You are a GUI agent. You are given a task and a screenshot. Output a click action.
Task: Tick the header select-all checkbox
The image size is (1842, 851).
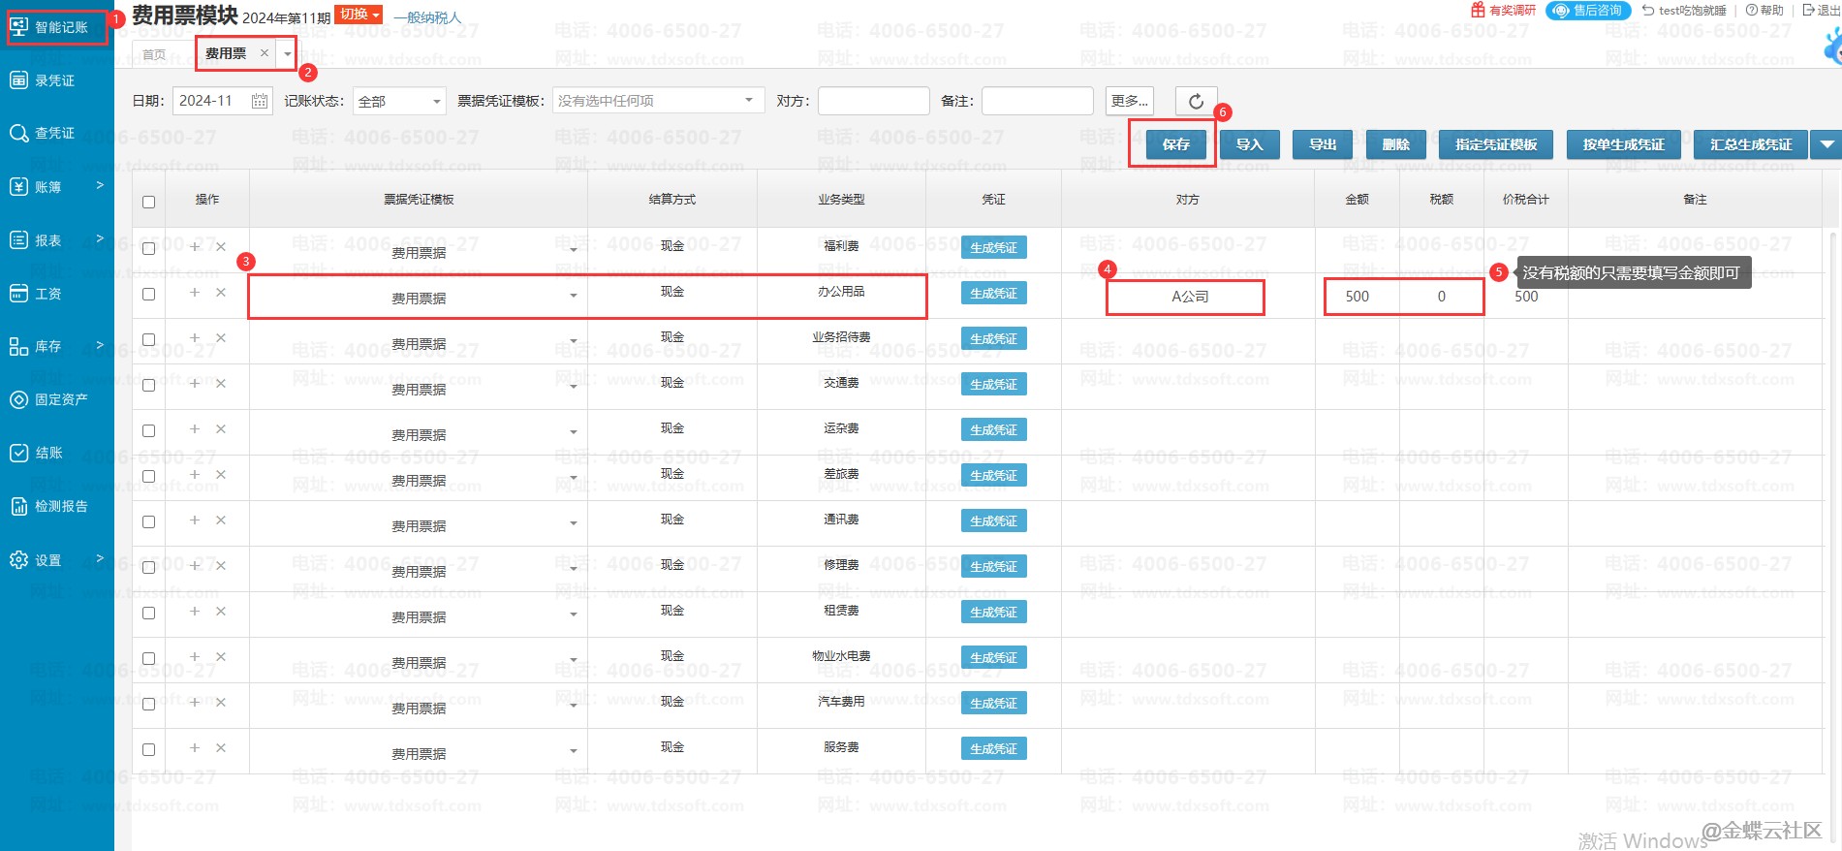click(148, 202)
